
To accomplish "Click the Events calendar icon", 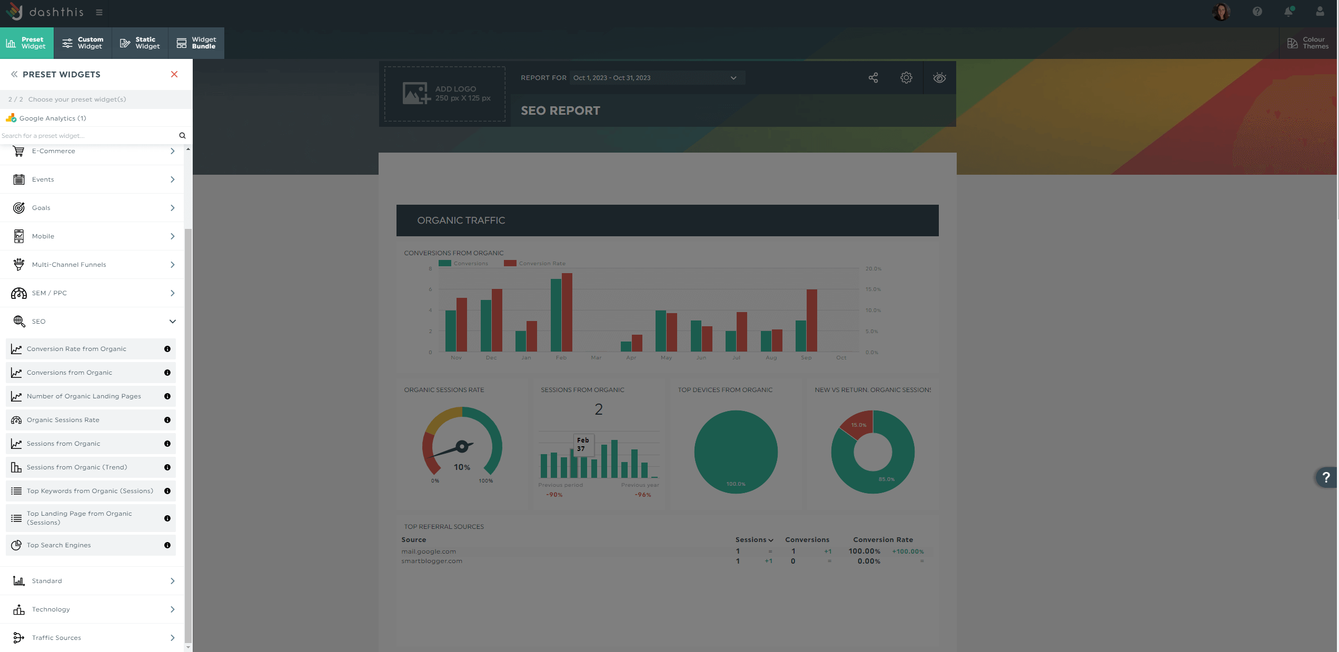I will (x=19, y=179).
